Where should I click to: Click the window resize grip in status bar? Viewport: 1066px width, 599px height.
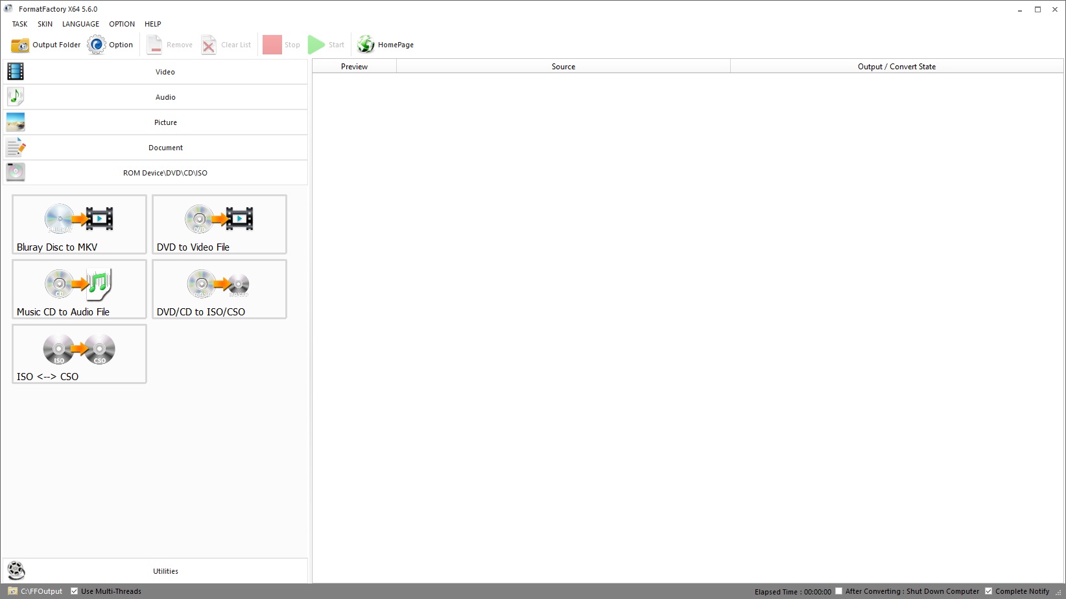[x=1058, y=592]
